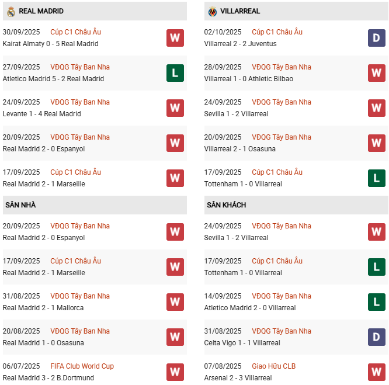Click the D badge for Celta Vigo match
Viewport: 389px width, 385px height.
coord(376,337)
